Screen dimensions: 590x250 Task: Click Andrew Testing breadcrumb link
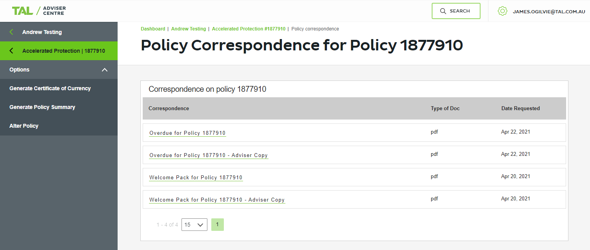pos(189,29)
